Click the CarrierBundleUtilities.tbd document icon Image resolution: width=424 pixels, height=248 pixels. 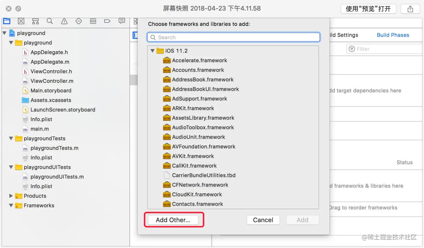coord(167,175)
